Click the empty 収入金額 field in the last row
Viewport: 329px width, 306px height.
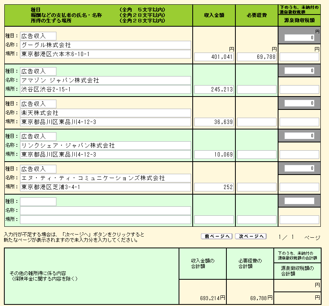(x=214, y=220)
